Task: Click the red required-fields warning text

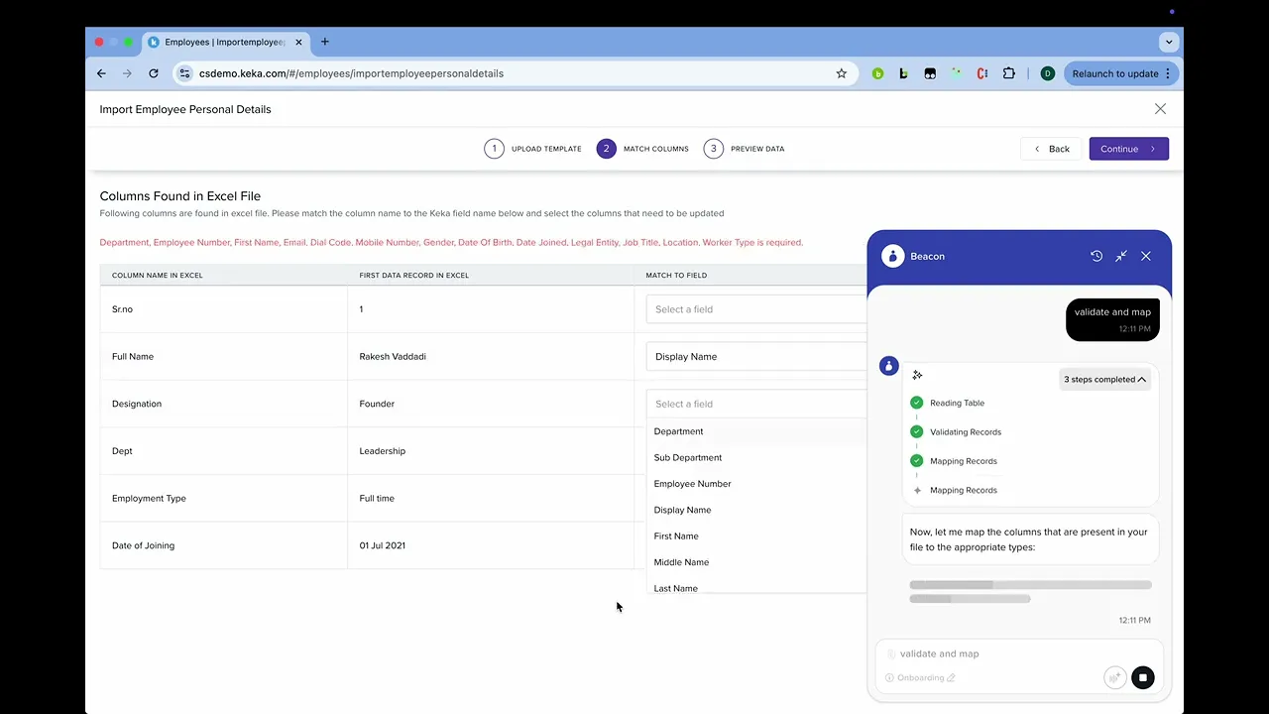Action: point(451,242)
